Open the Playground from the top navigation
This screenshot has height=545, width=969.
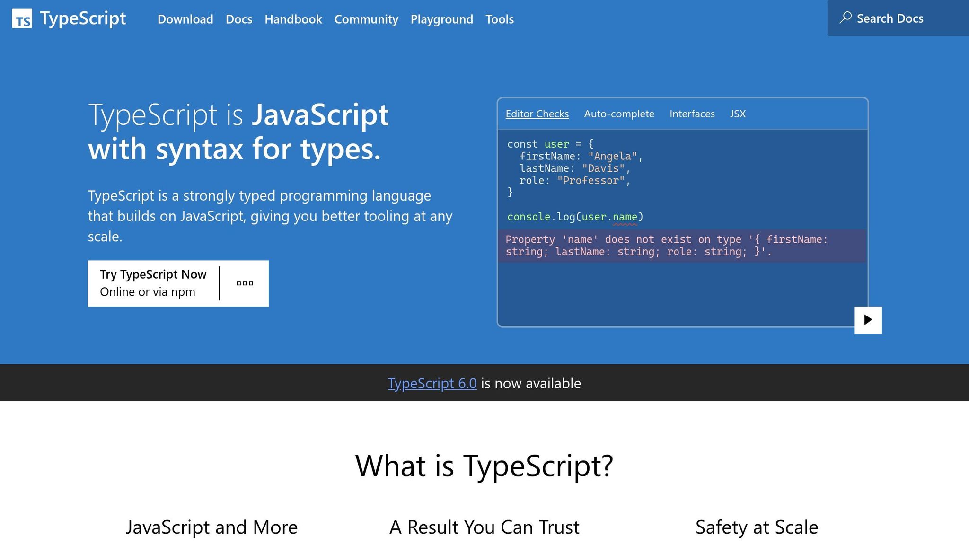441,19
